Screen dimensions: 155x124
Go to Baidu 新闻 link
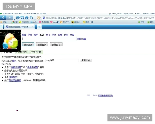tap(24, 35)
